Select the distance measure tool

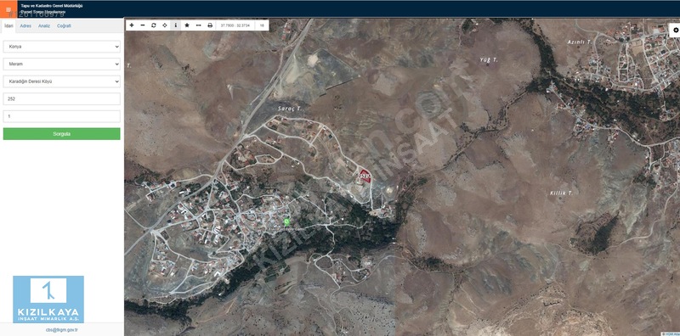[x=199, y=25]
